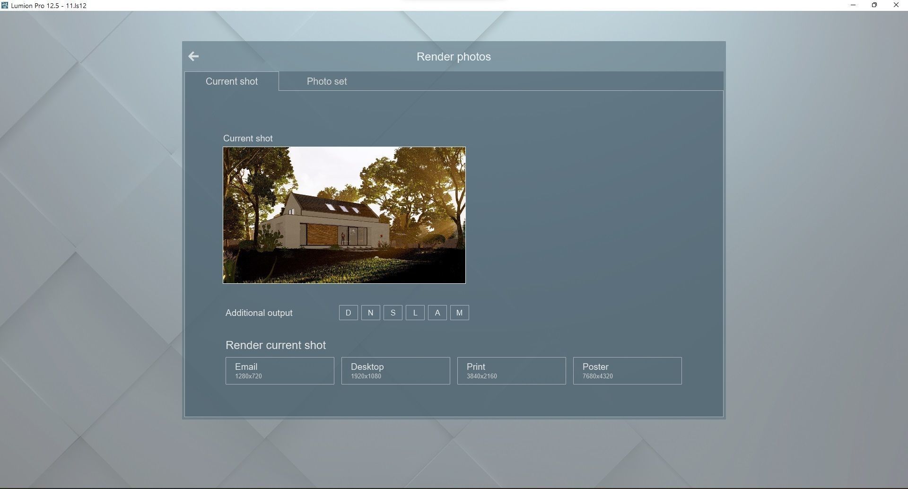Viewport: 908px width, 489px height.
Task: Toggle the A additional output
Action: click(437, 313)
